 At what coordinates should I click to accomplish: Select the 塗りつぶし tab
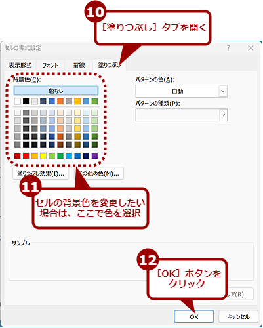click(109, 65)
